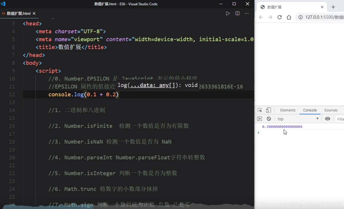Click the browser home icon
This screenshot has width=344, height=209.
click(x=289, y=17)
